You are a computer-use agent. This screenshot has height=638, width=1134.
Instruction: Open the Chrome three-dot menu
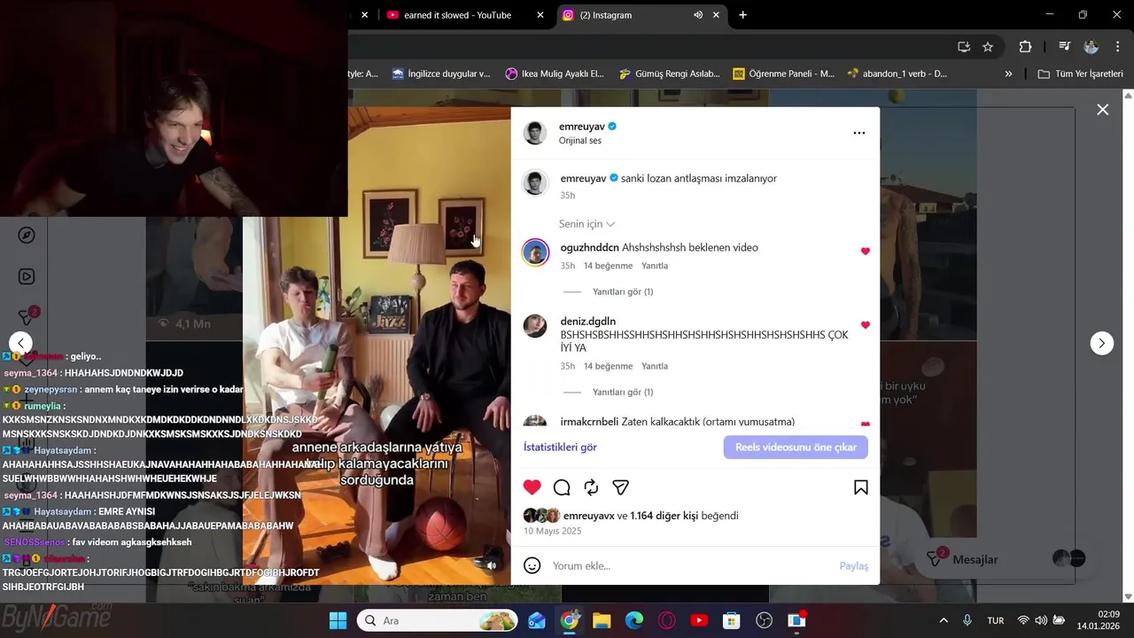pos(1116,46)
